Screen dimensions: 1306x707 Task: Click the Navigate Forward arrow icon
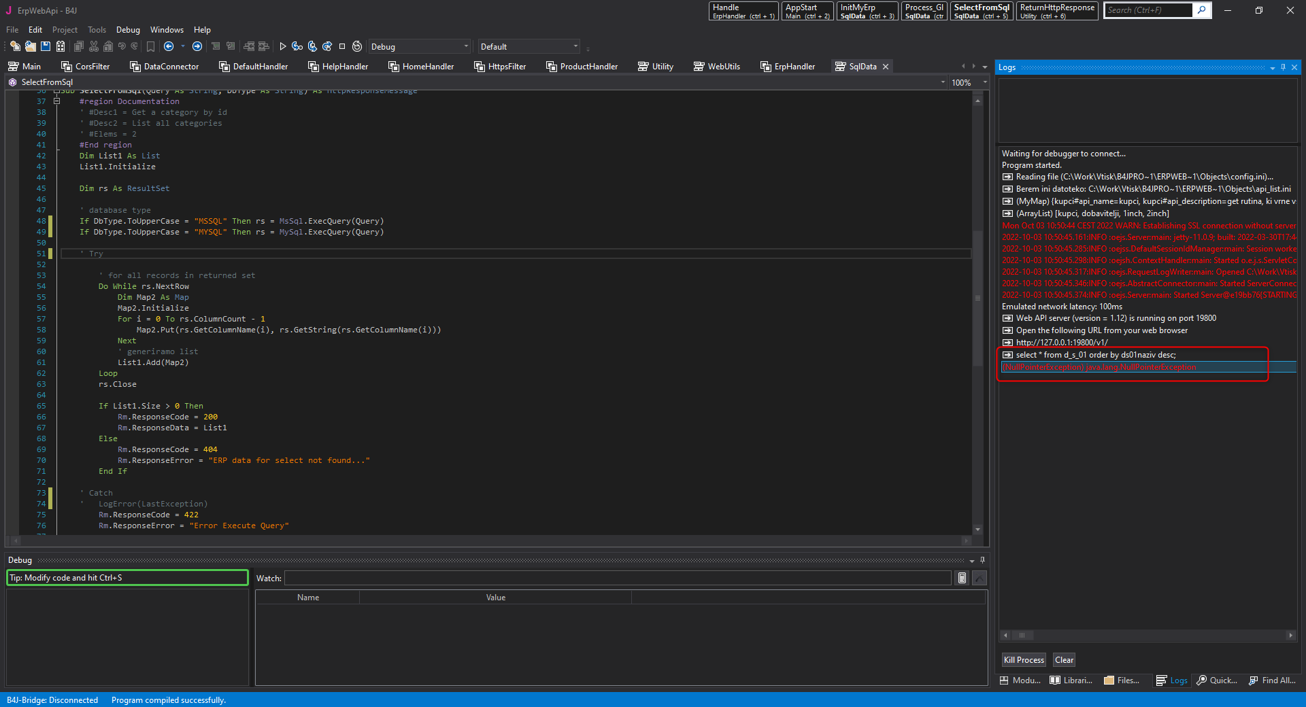click(x=197, y=46)
